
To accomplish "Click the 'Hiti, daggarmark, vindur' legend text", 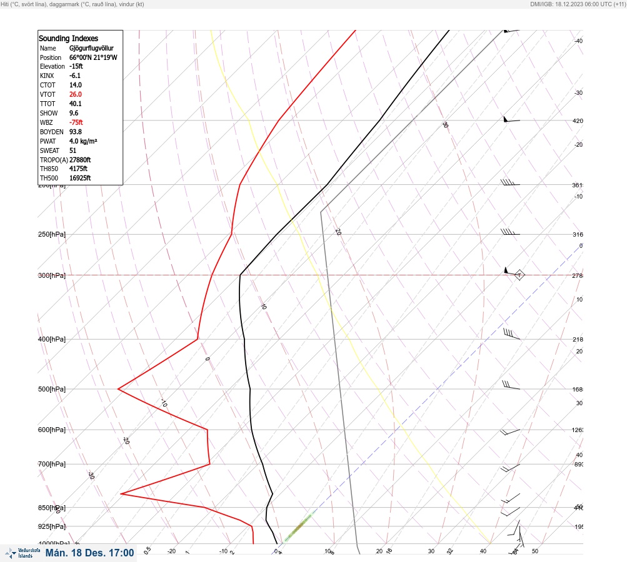I will click(x=73, y=4).
